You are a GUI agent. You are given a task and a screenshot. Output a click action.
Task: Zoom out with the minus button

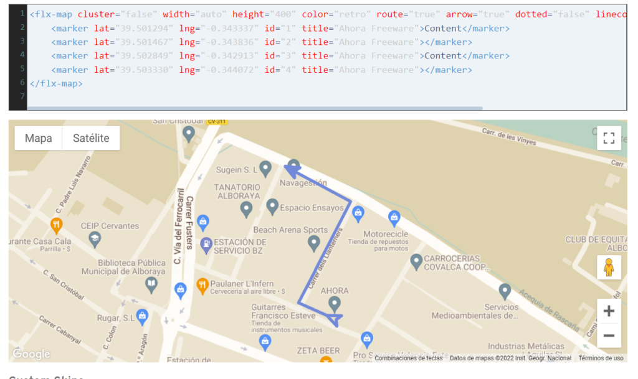click(x=609, y=335)
